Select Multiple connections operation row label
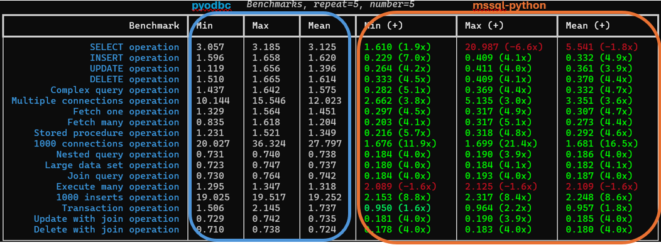The width and height of the screenshot is (661, 245). pyautogui.click(x=96, y=101)
